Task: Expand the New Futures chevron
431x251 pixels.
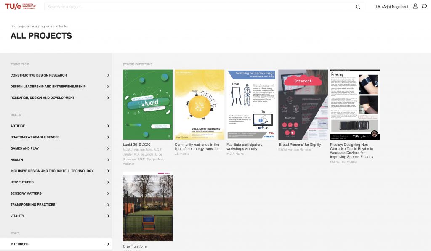Action: (x=108, y=182)
